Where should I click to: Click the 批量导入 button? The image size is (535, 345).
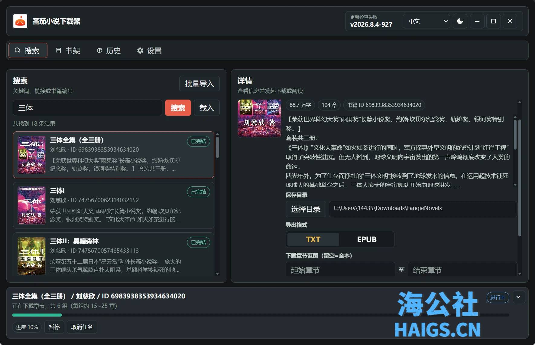click(x=199, y=84)
